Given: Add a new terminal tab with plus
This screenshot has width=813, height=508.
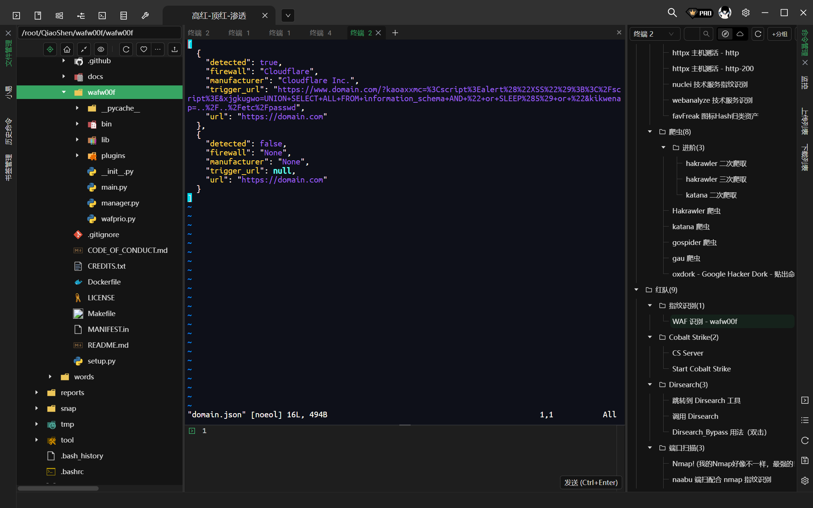Looking at the screenshot, I should (395, 33).
